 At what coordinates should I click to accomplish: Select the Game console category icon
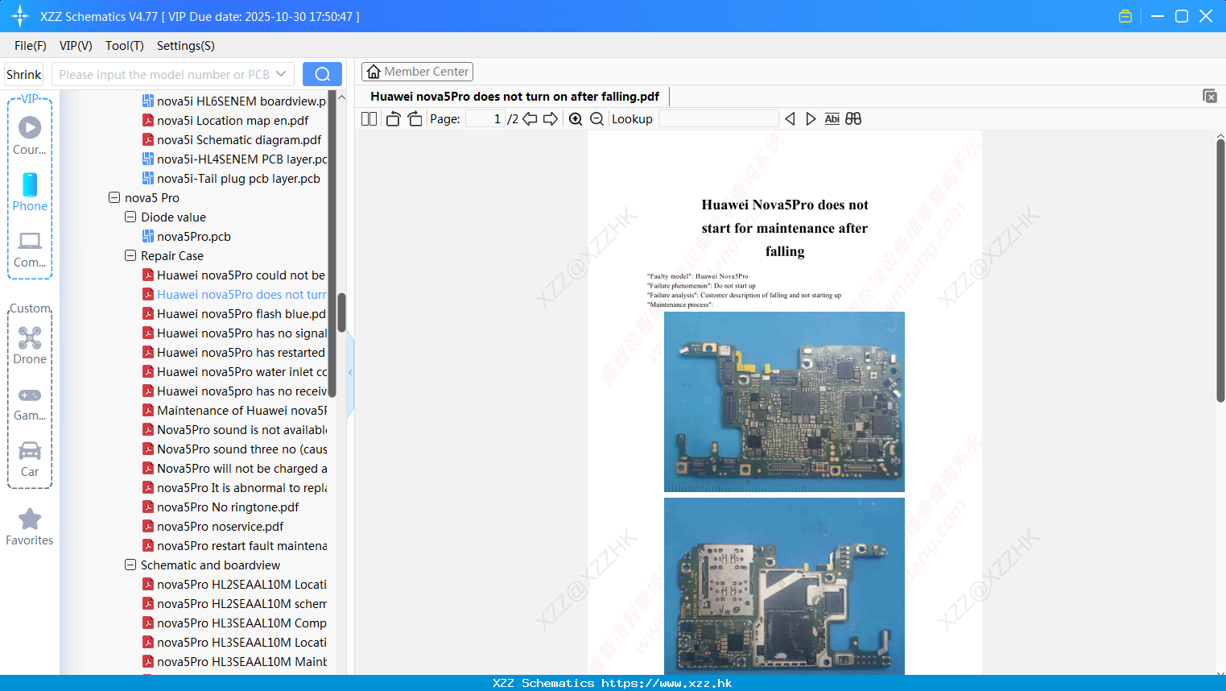30,403
